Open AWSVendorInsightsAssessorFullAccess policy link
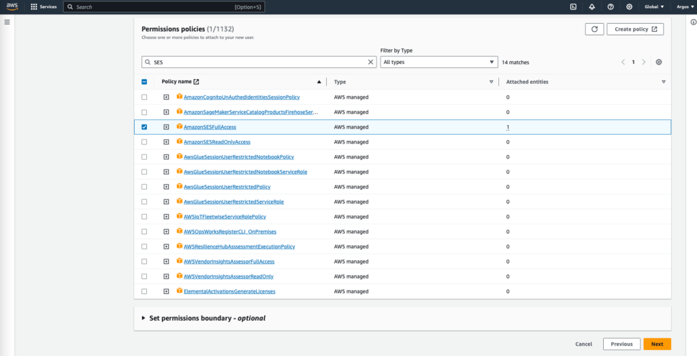This screenshot has height=356, width=697. tap(229, 261)
